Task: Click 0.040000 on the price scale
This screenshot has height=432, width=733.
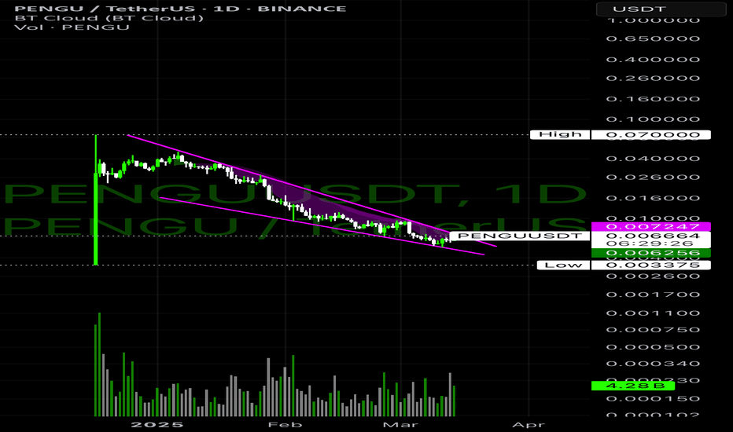Action: [653, 159]
